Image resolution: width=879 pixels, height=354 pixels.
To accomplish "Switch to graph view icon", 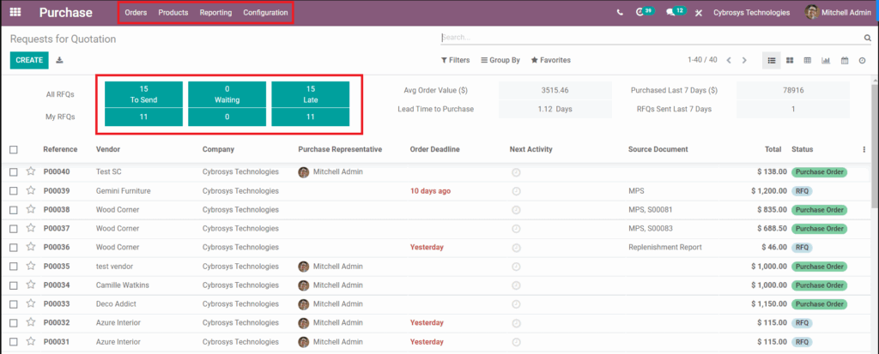I will tap(826, 60).
